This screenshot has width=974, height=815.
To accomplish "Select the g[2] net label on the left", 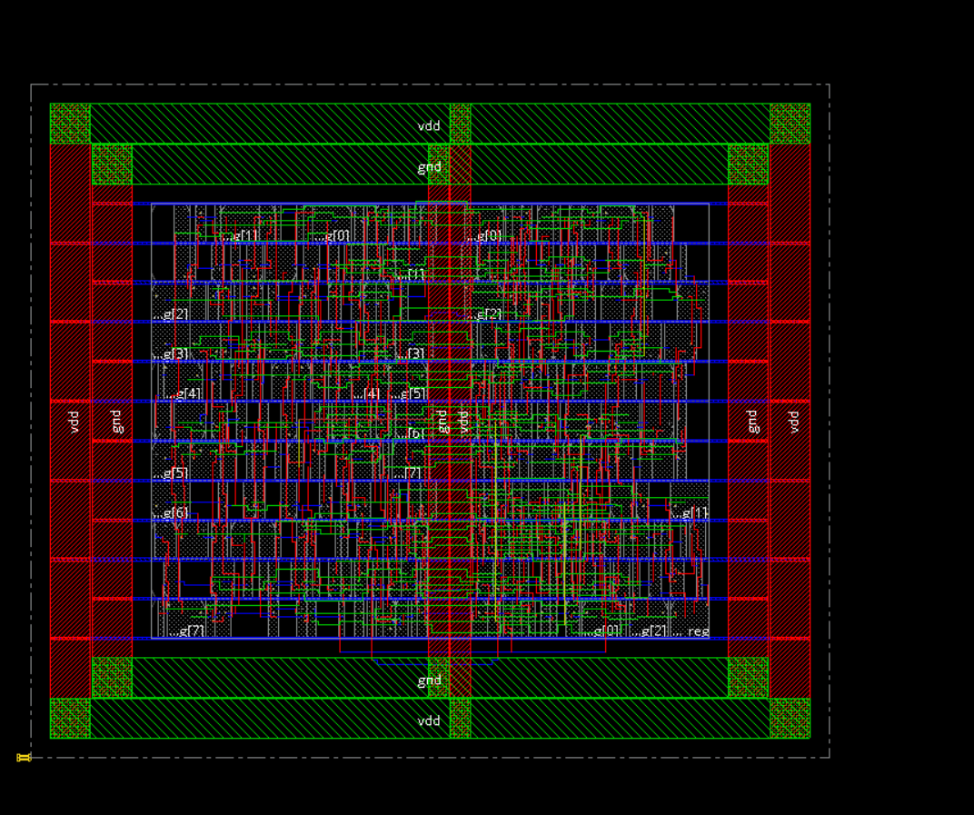I will click(178, 314).
